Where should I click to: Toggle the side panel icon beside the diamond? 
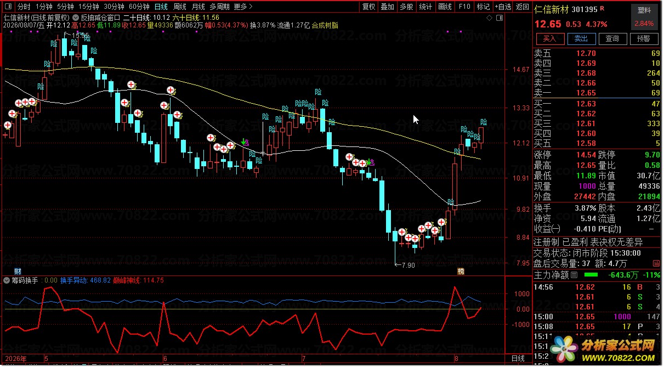pyautogui.click(x=498, y=18)
